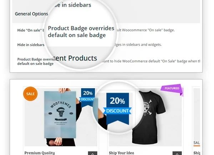
Task: Click the partially visible third product title
Action: [x=197, y=153]
